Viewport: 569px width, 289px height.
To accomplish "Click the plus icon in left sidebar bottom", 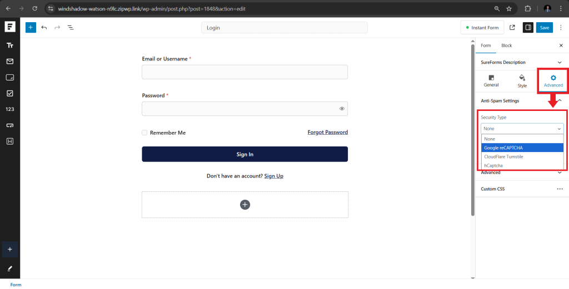I will (10, 249).
